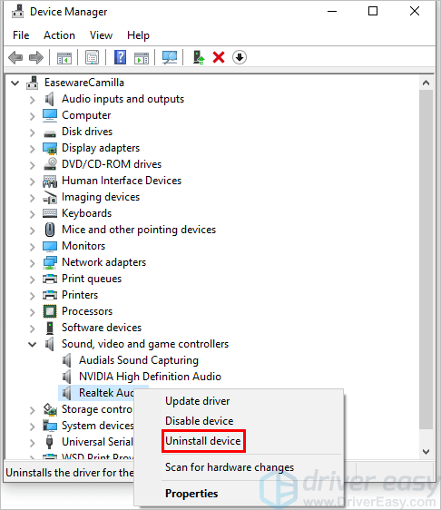Expand the Network adapters category
Viewport: 441px width, 510px height.
click(32, 263)
